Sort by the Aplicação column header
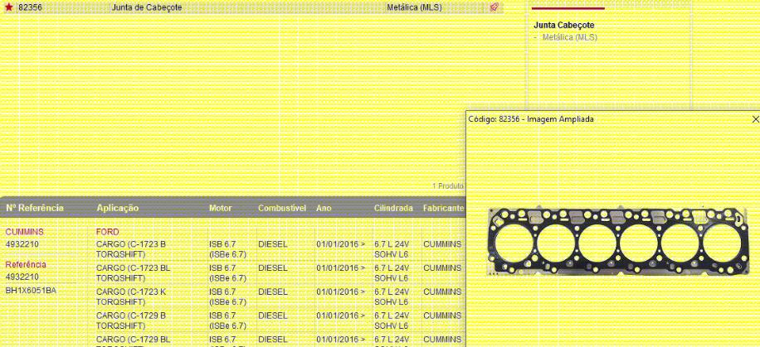This screenshot has height=347, width=760. point(118,208)
